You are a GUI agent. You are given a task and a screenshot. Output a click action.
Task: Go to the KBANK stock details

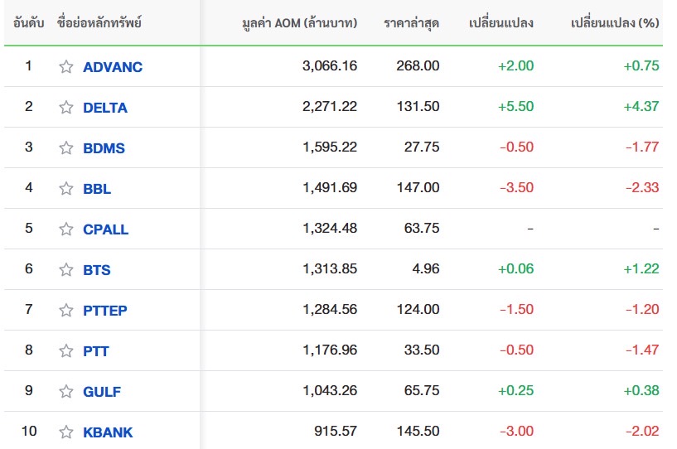(108, 432)
